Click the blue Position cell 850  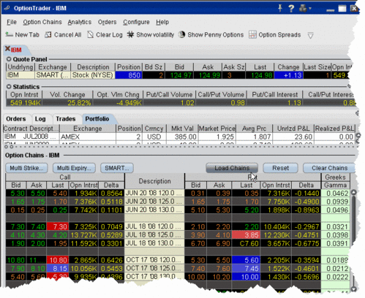pos(128,75)
